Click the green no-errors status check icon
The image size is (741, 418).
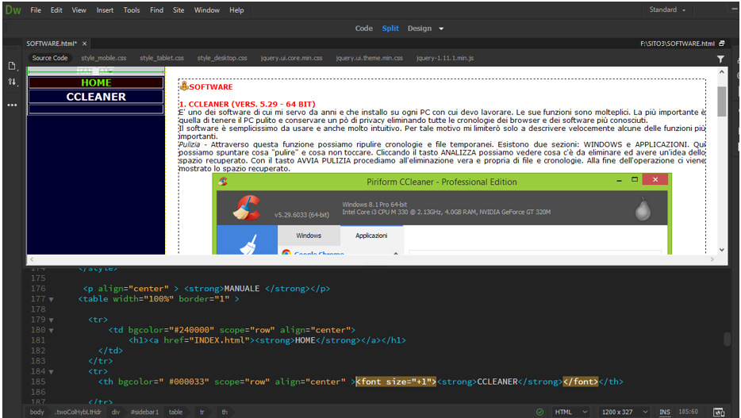pos(539,412)
